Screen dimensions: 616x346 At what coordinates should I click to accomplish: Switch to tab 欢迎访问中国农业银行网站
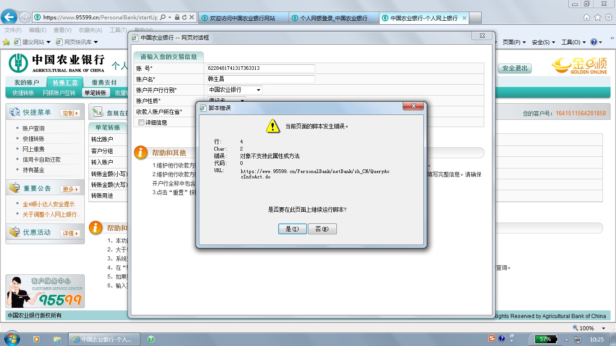click(x=243, y=18)
